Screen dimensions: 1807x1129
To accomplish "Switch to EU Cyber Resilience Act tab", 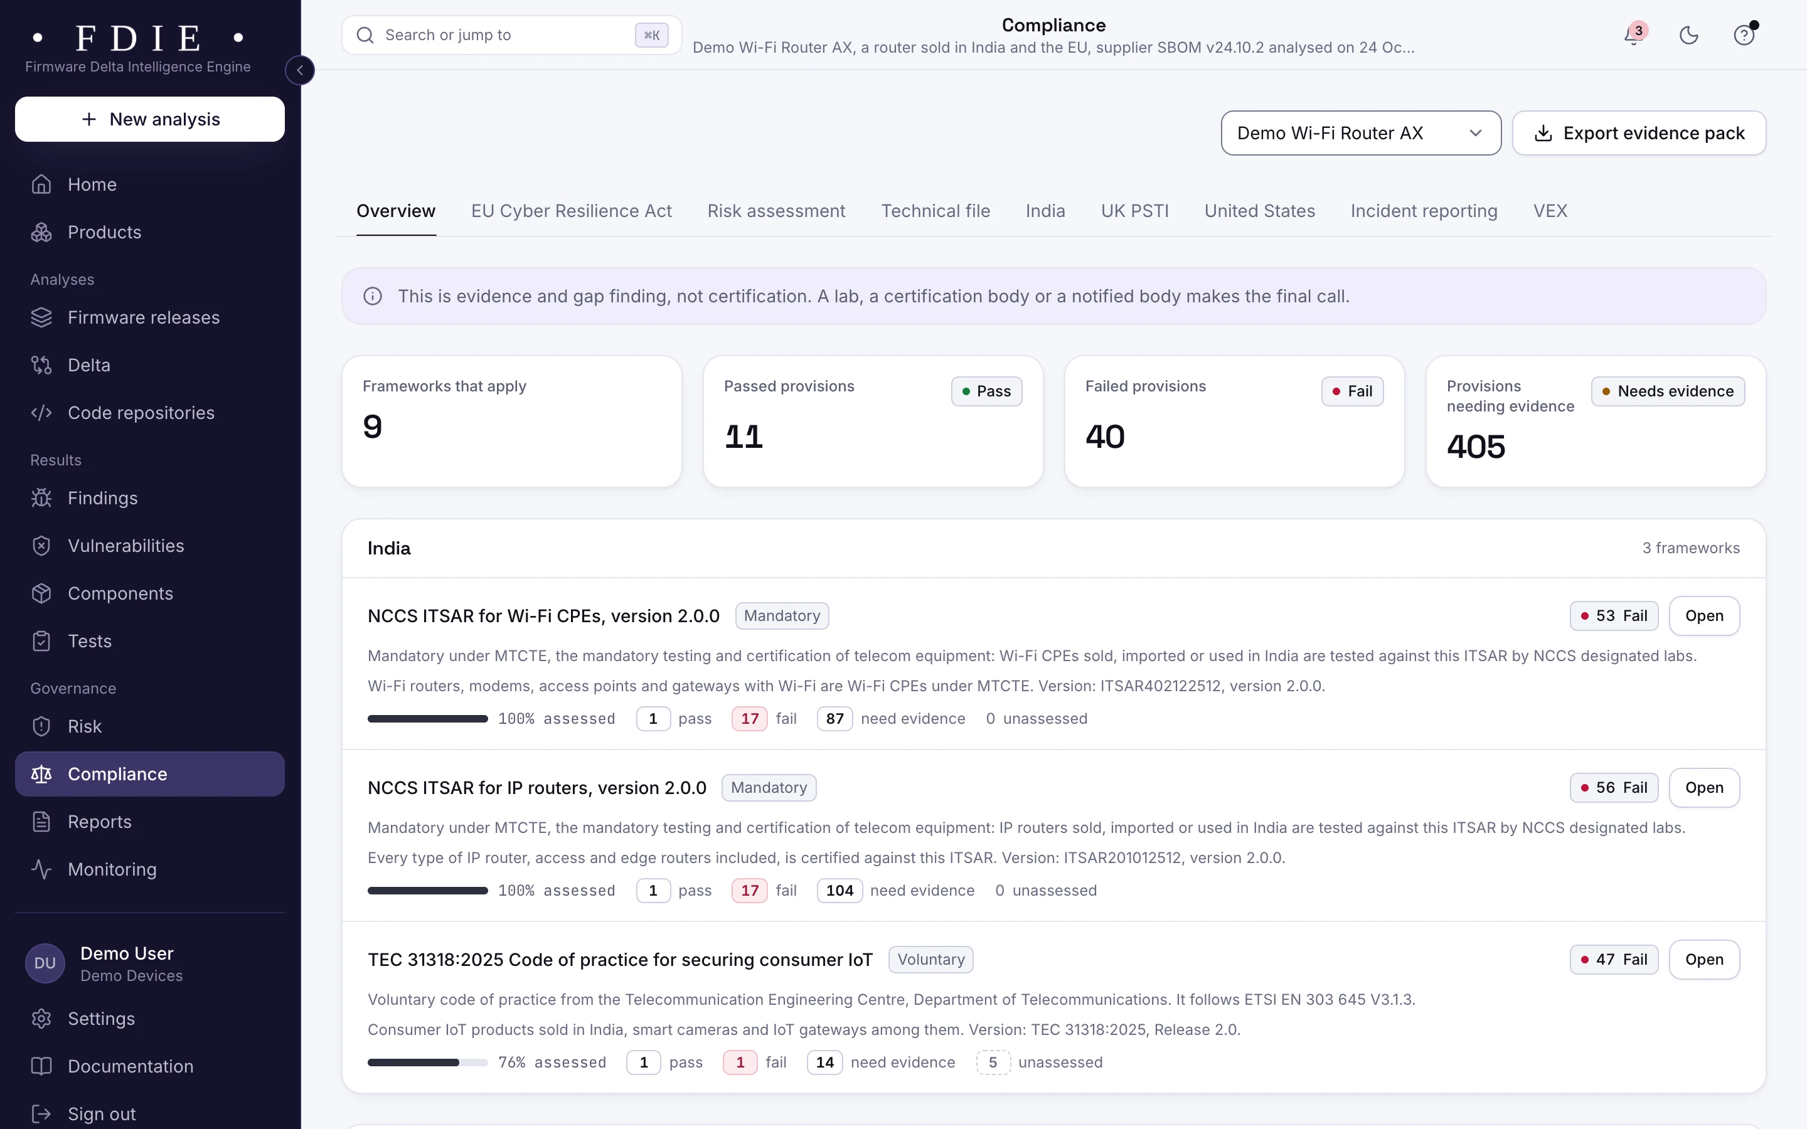I will point(571,211).
